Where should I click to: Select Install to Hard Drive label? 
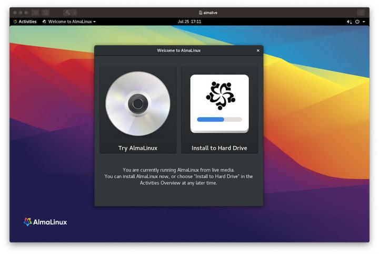(220, 148)
